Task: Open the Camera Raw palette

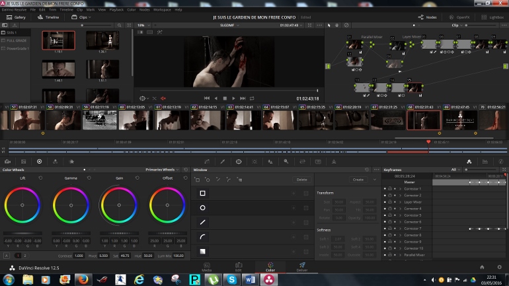Action: pos(7,161)
